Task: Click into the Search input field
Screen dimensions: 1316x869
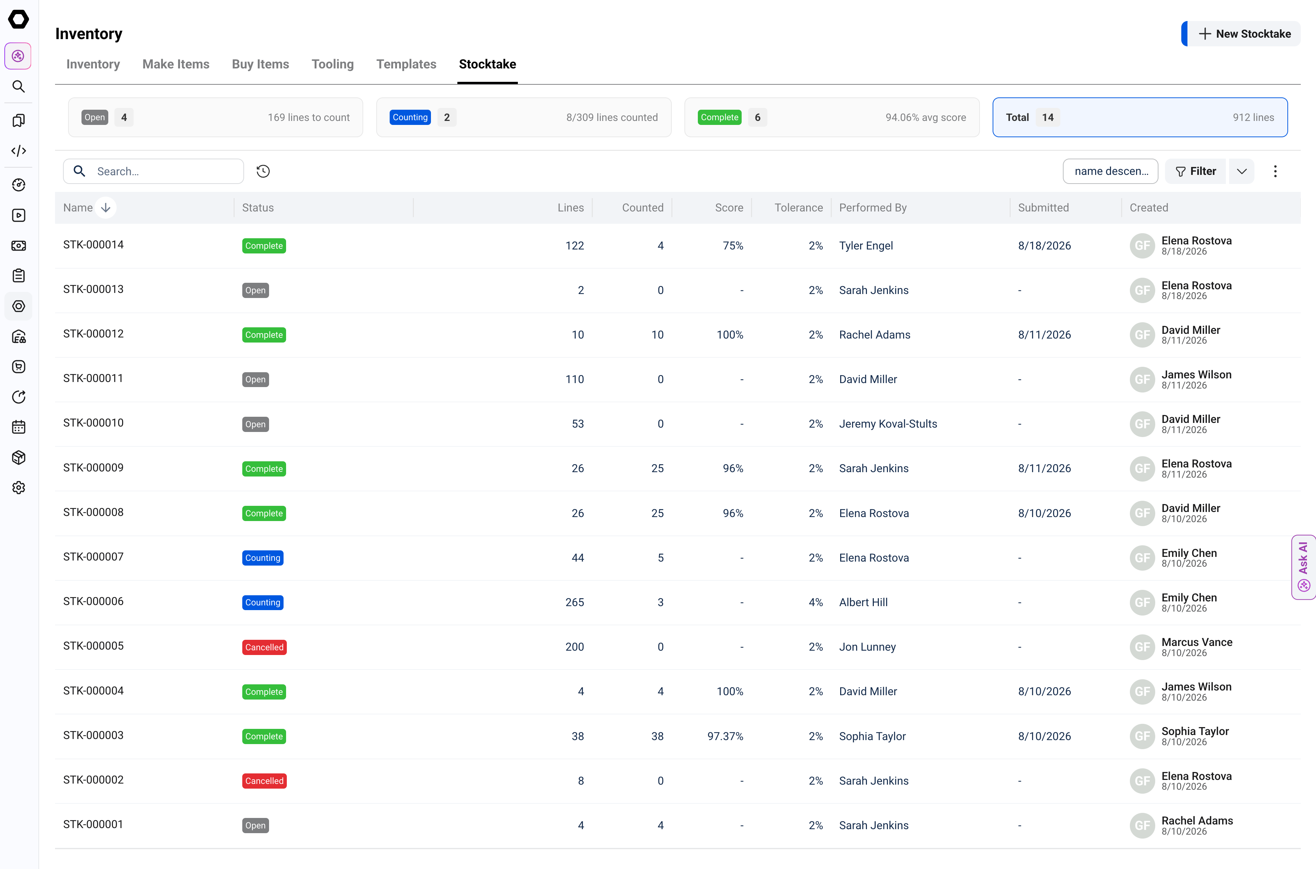Action: [154, 171]
